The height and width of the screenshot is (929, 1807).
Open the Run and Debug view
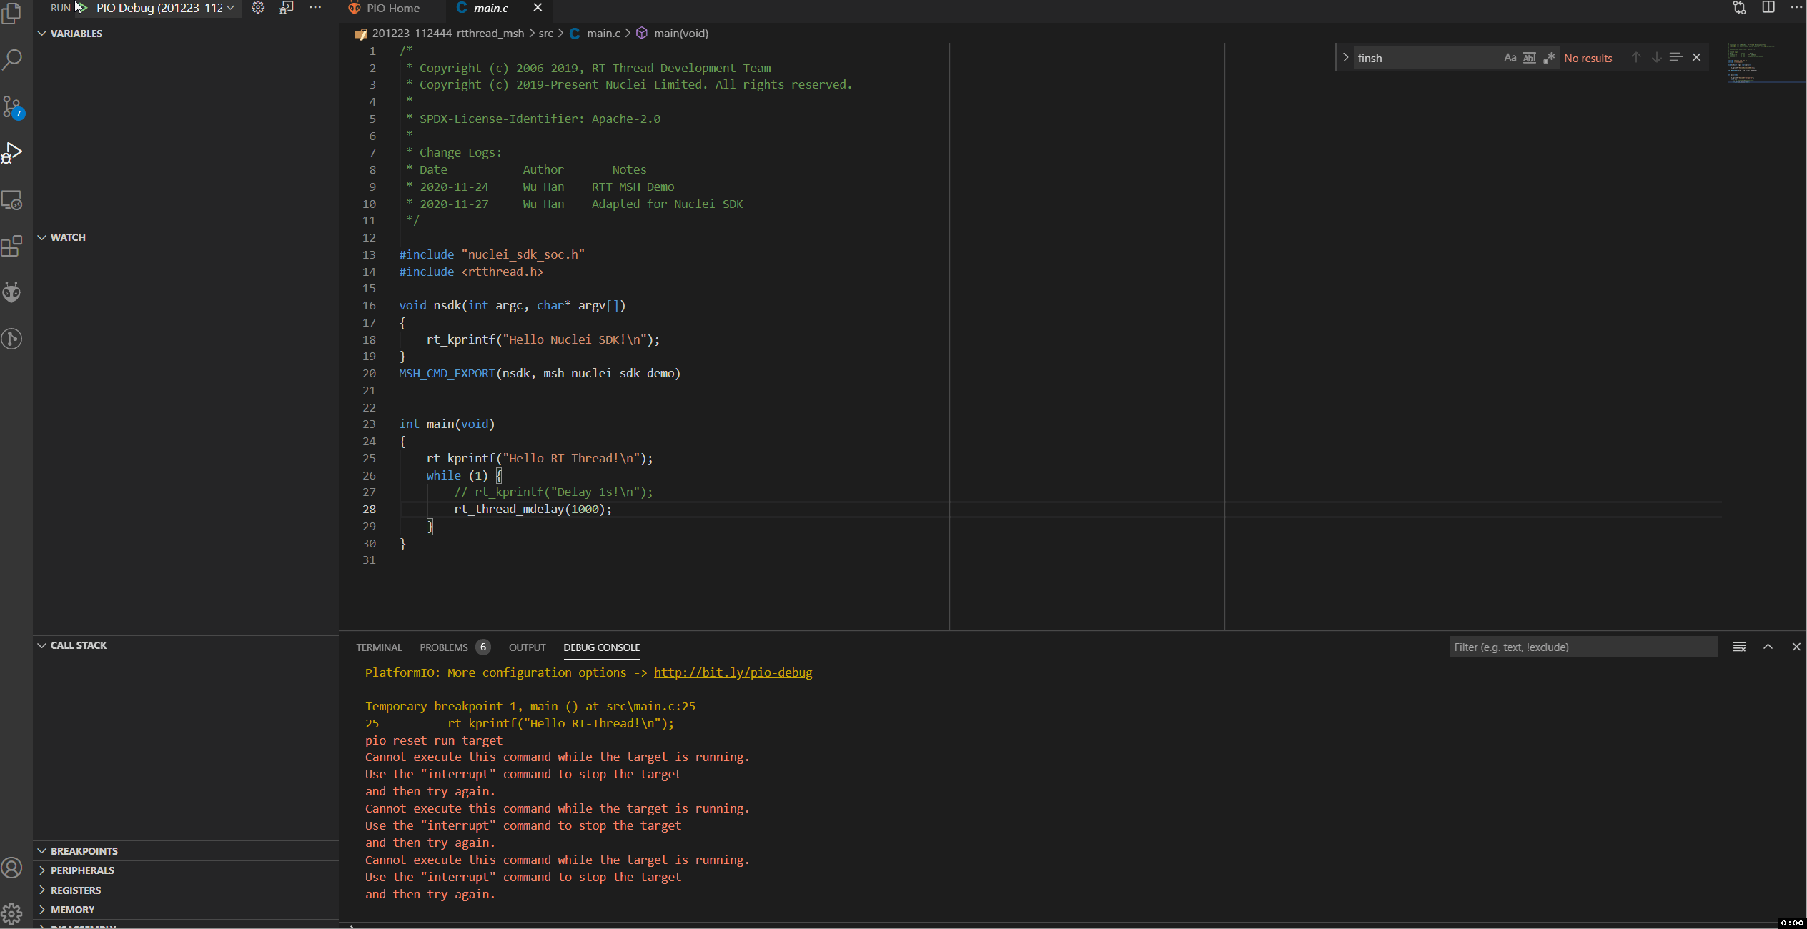[12, 153]
